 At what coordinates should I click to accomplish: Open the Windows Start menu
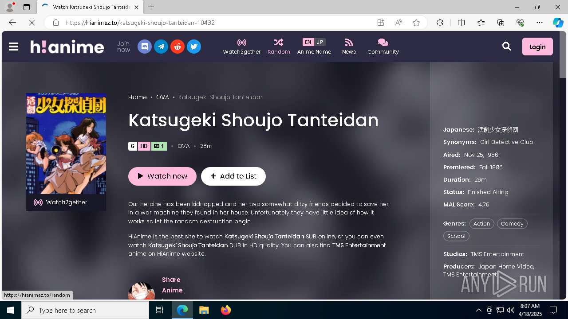(x=11, y=310)
